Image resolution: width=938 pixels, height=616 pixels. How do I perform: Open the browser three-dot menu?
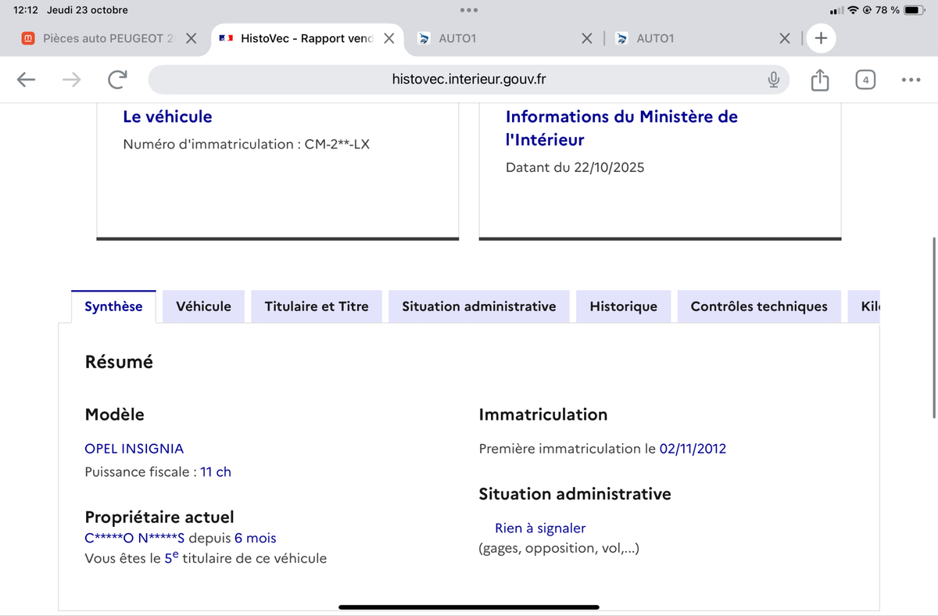[x=911, y=79]
